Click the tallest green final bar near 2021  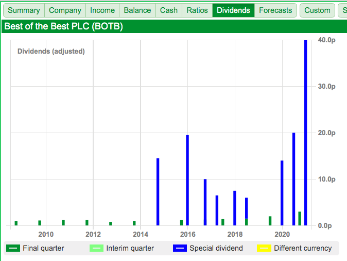click(x=300, y=218)
